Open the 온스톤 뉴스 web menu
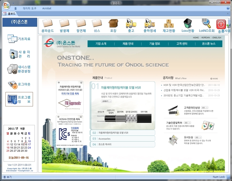232x181 pixels. [209, 44]
